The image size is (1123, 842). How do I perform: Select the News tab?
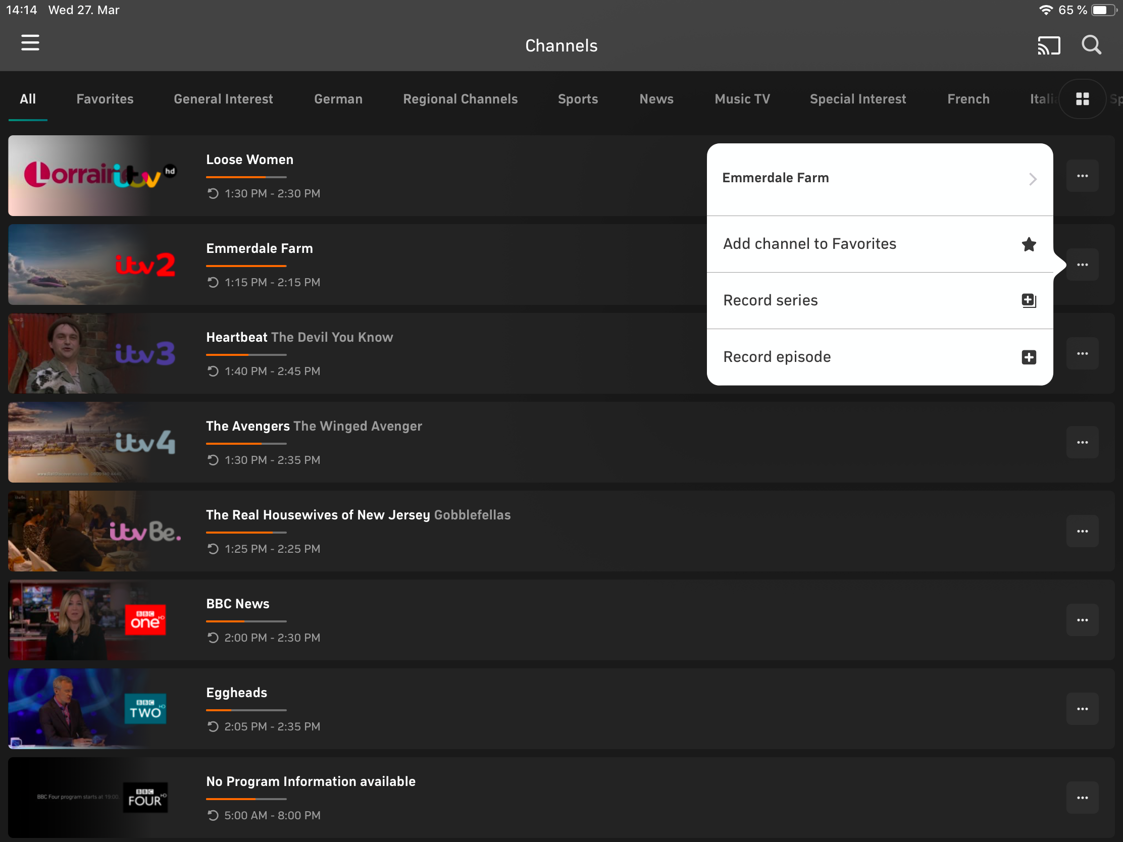tap(656, 99)
